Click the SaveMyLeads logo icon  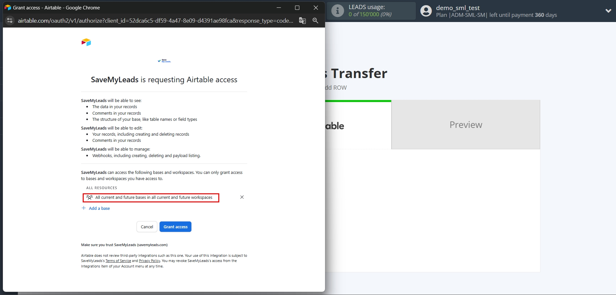click(x=164, y=61)
